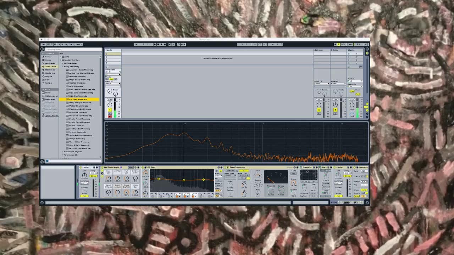The width and height of the screenshot is (454, 255).
Task: Toggle the browser show/hide arrow icon
Action: [x=42, y=49]
